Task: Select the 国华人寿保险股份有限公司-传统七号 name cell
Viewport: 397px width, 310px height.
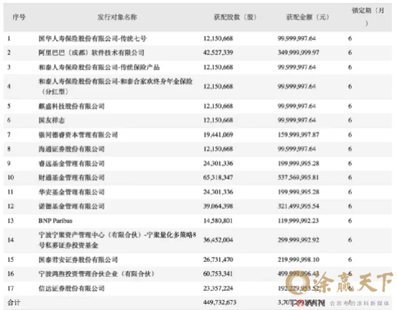Action: point(92,39)
